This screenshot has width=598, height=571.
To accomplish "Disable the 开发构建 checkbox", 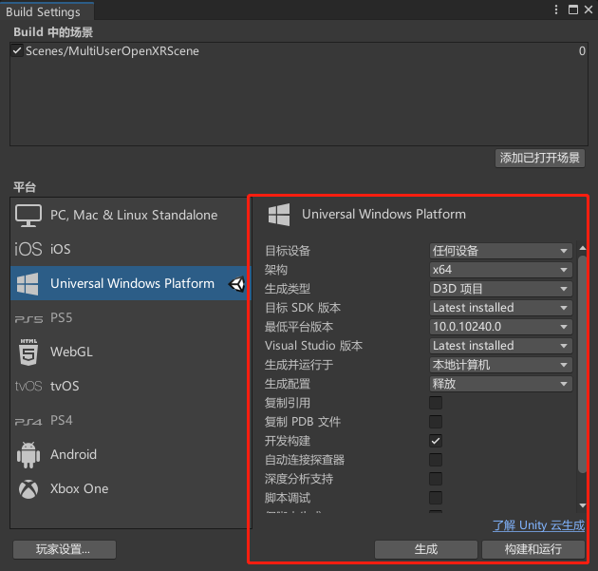I will tap(436, 441).
